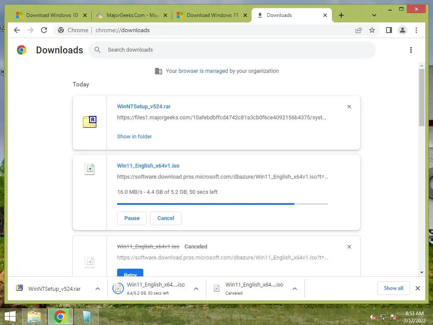Open a new tab with the plus button
This screenshot has width=433, height=325.
click(x=341, y=15)
